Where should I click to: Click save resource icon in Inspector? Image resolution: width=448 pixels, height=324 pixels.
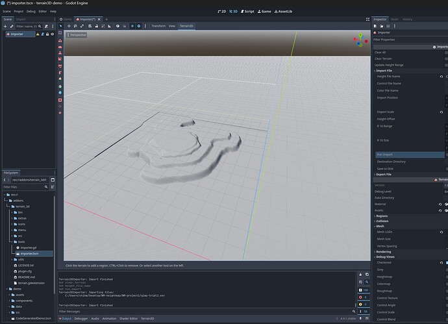coord(388,26)
